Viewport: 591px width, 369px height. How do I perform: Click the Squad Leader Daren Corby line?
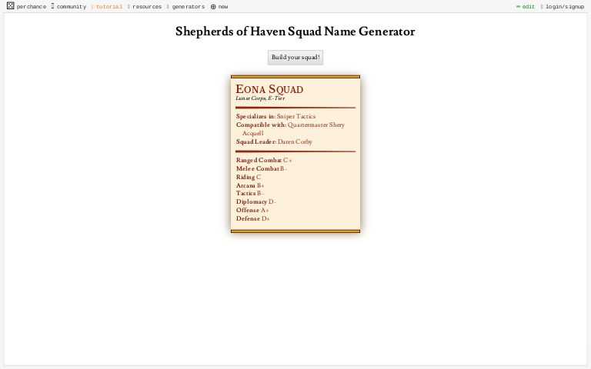click(274, 141)
